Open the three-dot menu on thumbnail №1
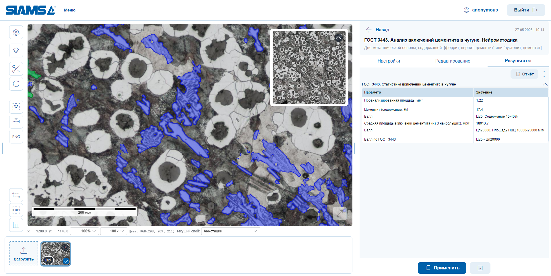The height and width of the screenshot is (276, 551). (65, 247)
